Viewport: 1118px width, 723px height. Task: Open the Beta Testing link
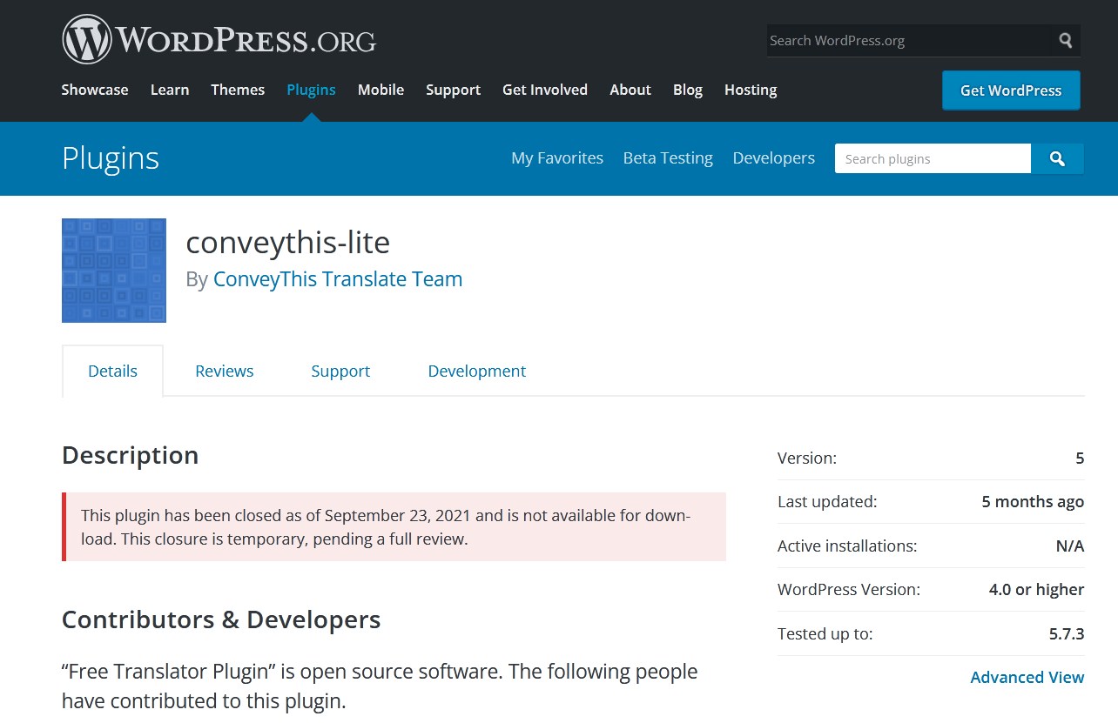coord(668,157)
